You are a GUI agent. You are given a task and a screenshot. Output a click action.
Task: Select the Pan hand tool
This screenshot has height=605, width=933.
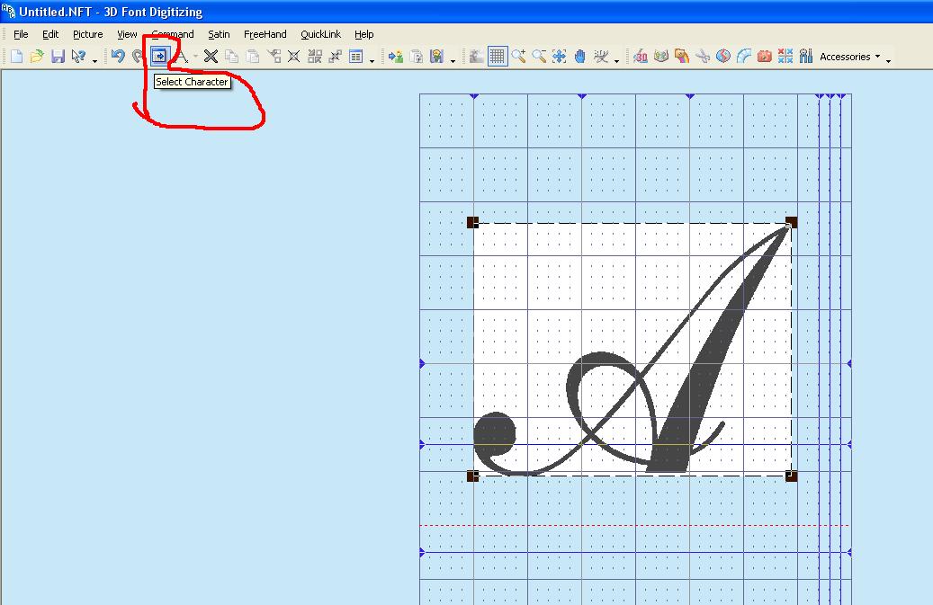coord(580,57)
